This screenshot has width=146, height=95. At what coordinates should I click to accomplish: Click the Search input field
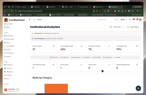tap(108, 20)
